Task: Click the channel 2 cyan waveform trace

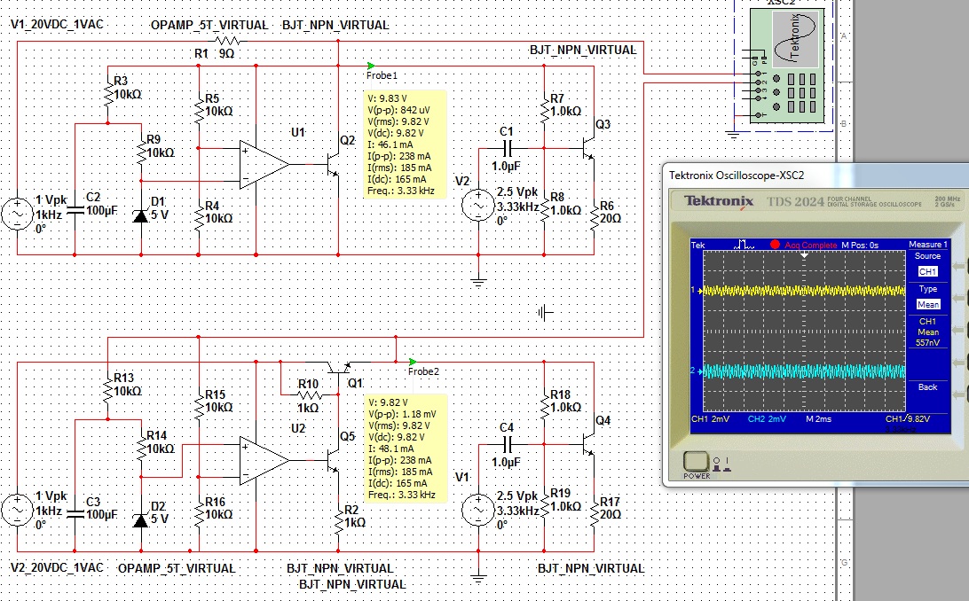Action: (804, 371)
